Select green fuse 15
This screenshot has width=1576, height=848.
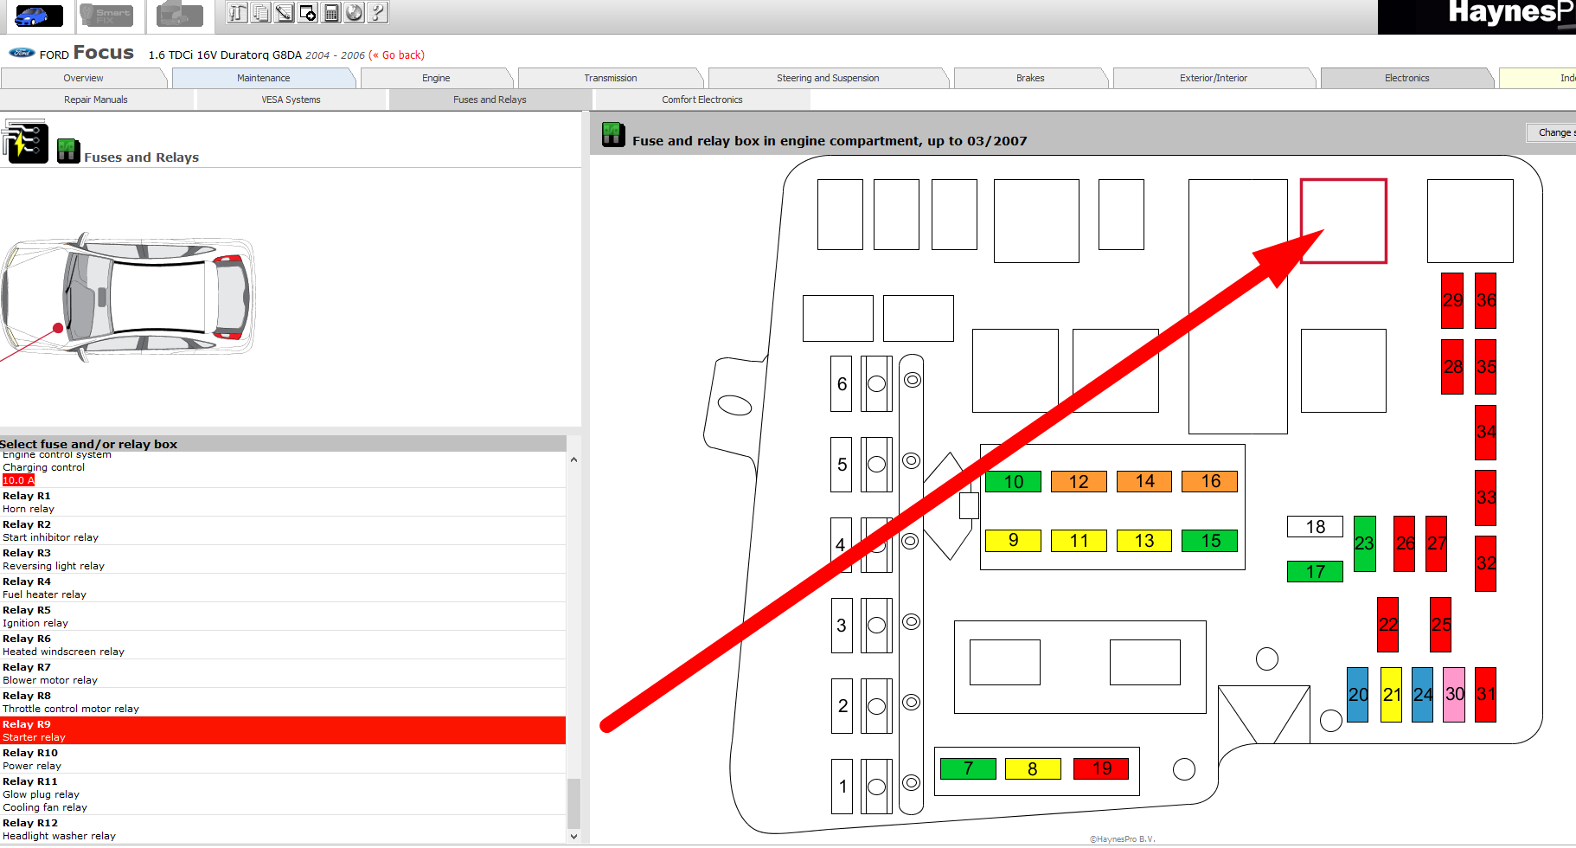[1210, 541]
